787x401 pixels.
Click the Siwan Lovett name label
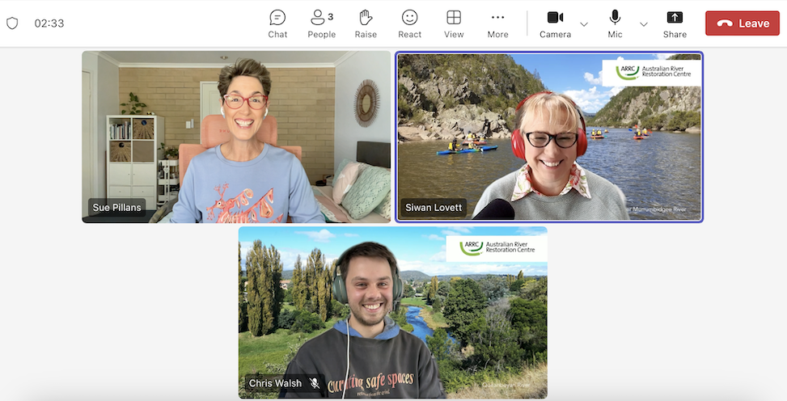[434, 208]
